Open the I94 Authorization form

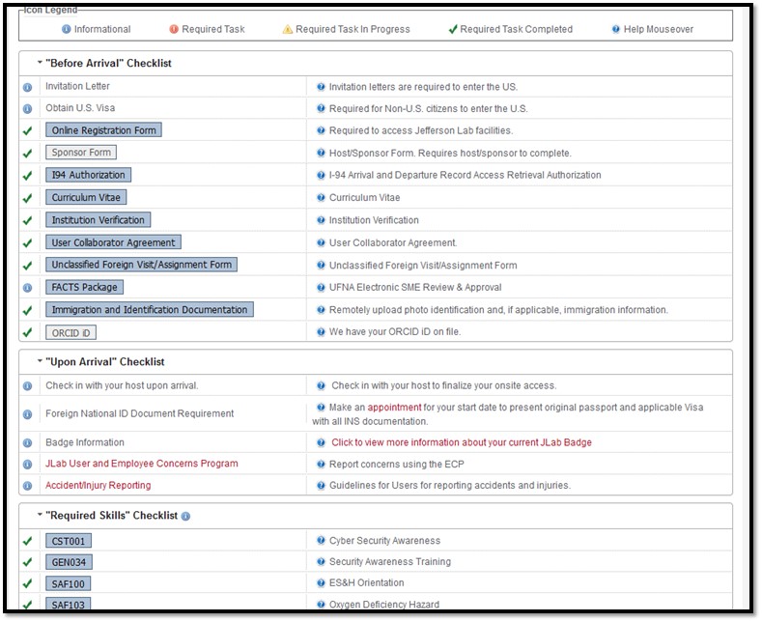coord(89,175)
